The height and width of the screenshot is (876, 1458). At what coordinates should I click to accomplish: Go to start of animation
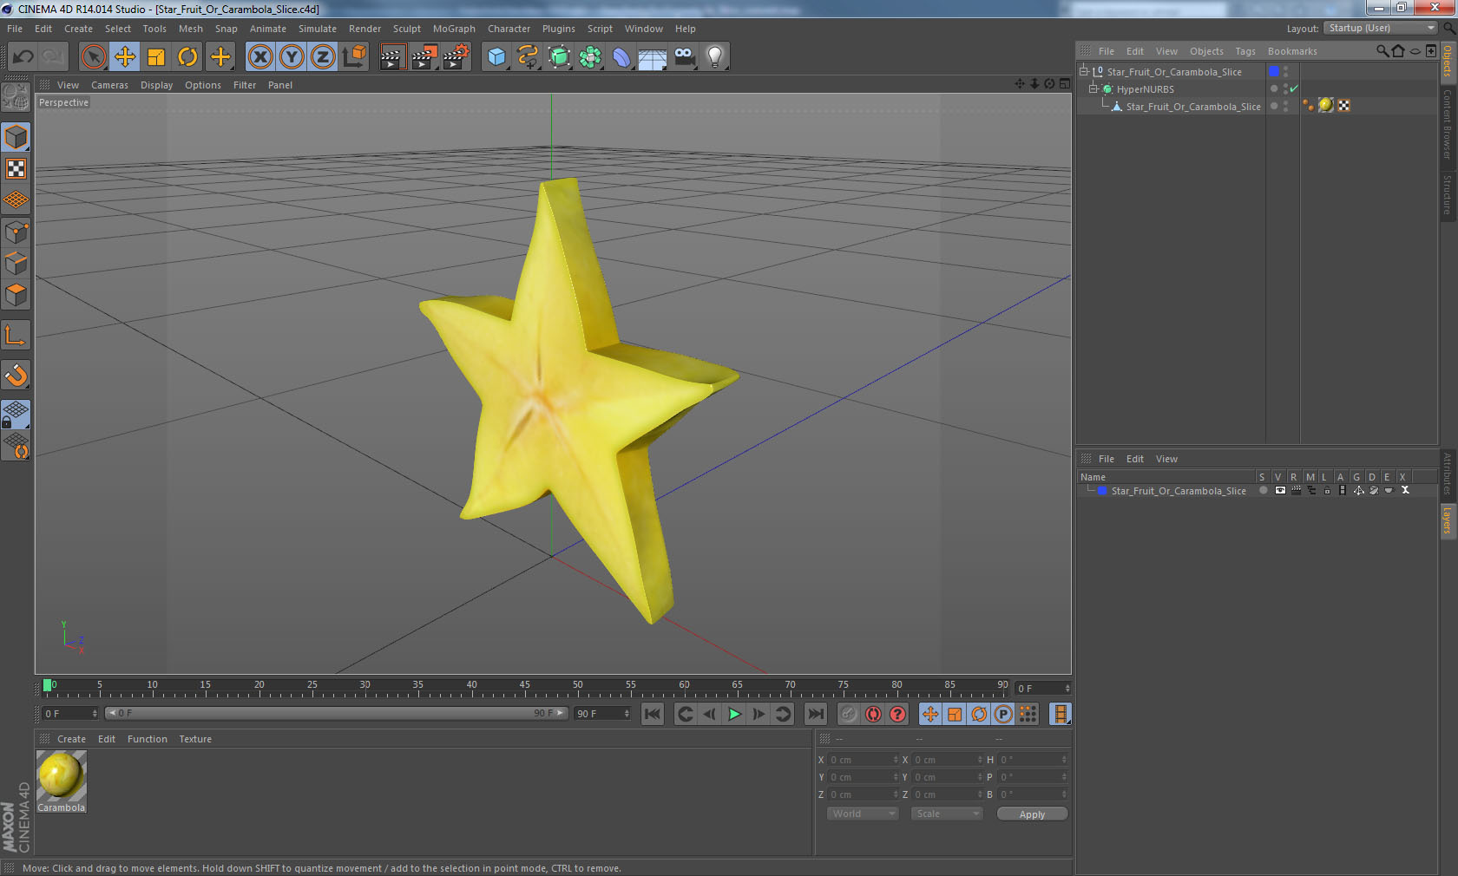pyautogui.click(x=653, y=714)
